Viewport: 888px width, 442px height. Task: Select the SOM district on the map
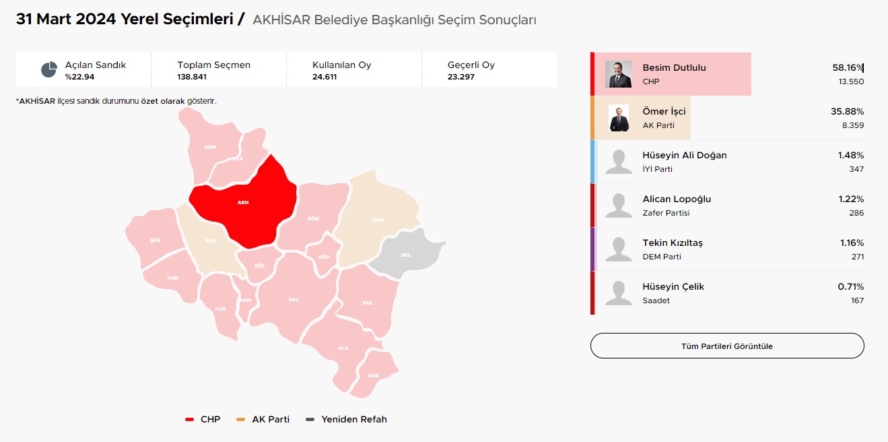210,147
